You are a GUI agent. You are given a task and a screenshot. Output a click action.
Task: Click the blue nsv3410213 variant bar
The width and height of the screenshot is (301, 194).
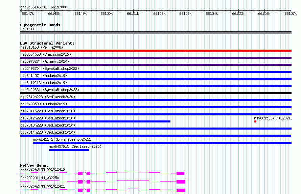coord(156,86)
